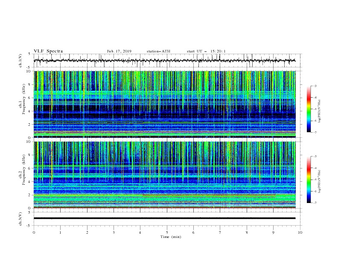
Task: Click the ch.1 spectrogram plot
Action: tap(164, 104)
